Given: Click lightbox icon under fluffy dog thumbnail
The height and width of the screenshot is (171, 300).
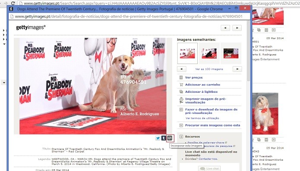Looking at the screenshot, I should point(259,140).
